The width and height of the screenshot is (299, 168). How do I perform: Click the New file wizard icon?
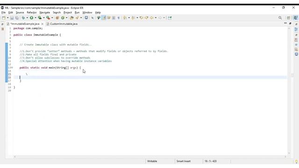pos(4,18)
